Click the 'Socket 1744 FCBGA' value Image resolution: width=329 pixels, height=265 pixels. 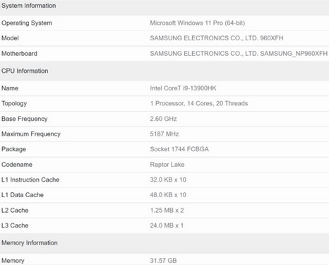coord(179,149)
